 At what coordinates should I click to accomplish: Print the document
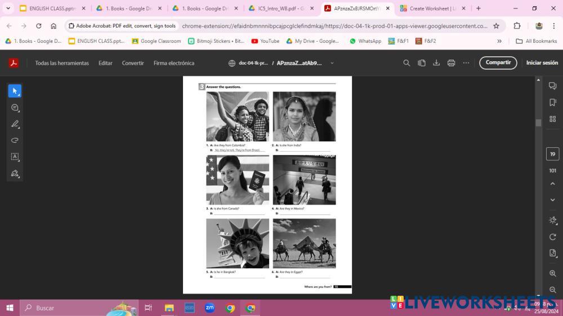coord(451,63)
